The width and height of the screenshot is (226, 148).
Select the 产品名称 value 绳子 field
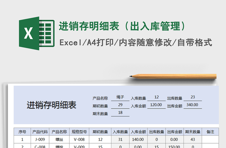tap(120, 97)
